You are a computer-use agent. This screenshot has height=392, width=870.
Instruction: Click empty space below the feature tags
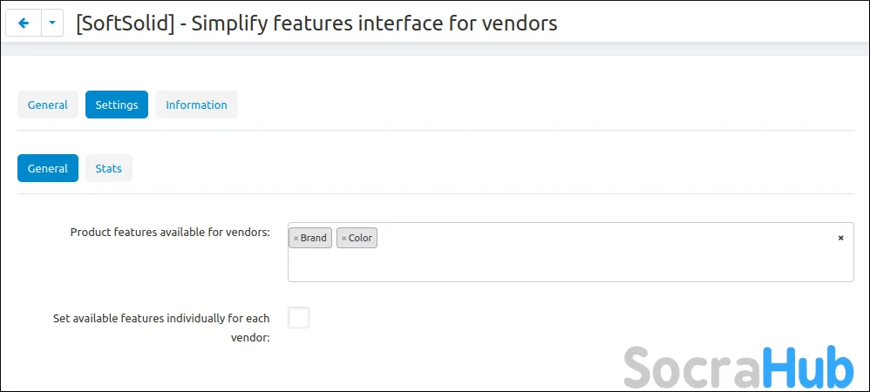click(567, 267)
